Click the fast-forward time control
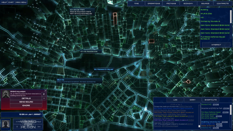Viewport: 233px width, 131px height. (39, 127)
